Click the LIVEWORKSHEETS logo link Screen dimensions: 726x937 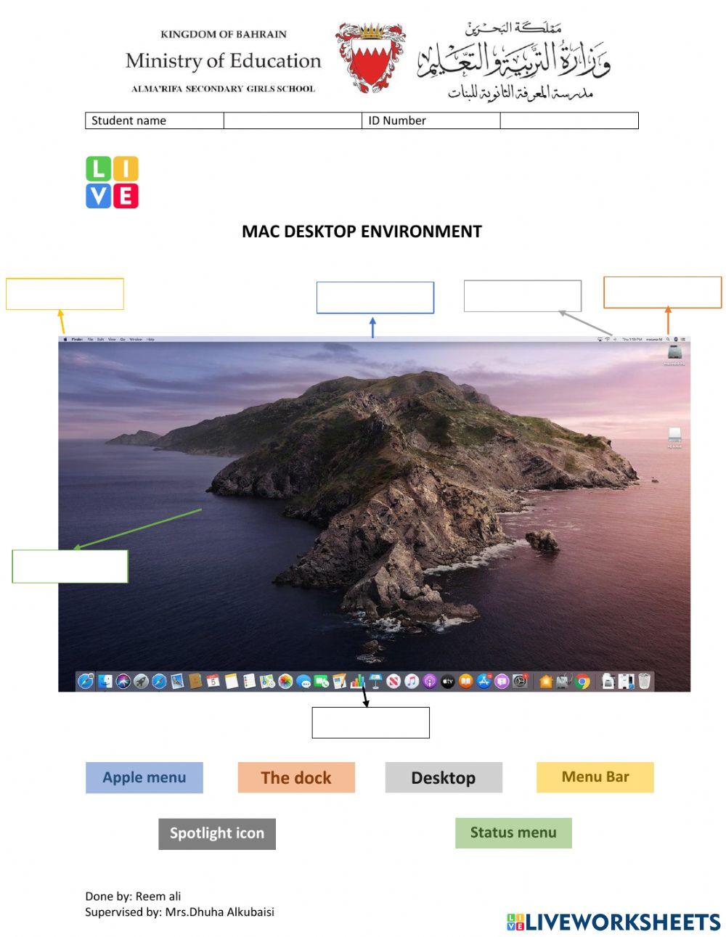click(x=613, y=921)
